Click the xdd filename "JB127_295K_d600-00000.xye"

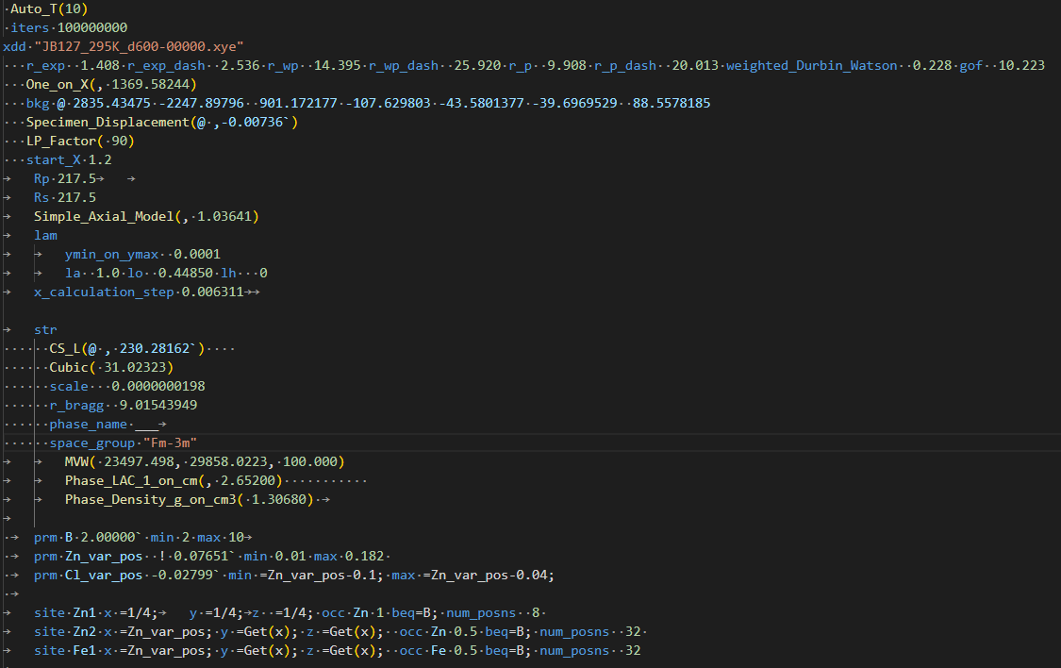139,46
